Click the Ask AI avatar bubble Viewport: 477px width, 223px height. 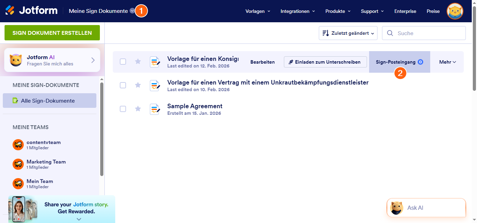[396, 207]
